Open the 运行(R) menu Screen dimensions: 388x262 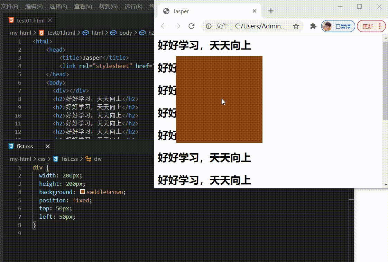[x=133, y=7]
